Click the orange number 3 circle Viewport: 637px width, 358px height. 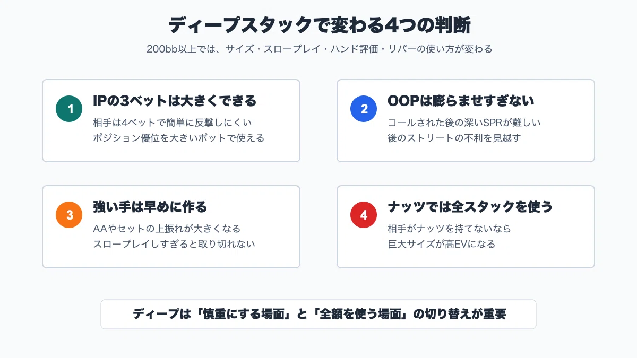pos(69,215)
